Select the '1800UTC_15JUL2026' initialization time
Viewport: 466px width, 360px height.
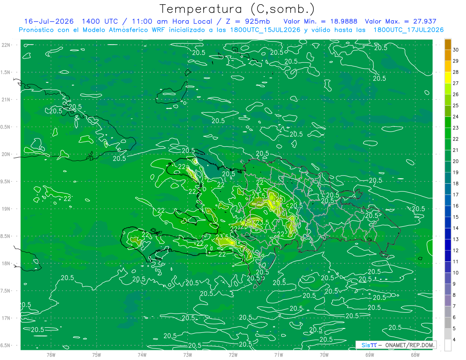click(265, 30)
